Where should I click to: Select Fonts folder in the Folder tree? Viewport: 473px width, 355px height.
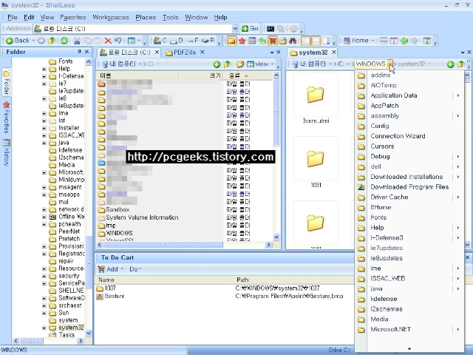click(66, 61)
